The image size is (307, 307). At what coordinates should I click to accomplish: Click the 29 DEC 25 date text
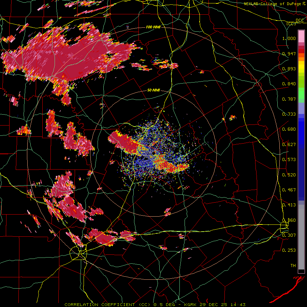(214, 305)
